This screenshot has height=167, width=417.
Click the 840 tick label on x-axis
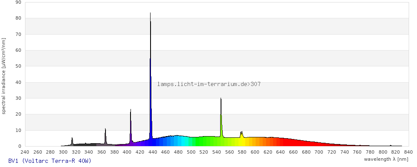pyautogui.click(x=408, y=152)
